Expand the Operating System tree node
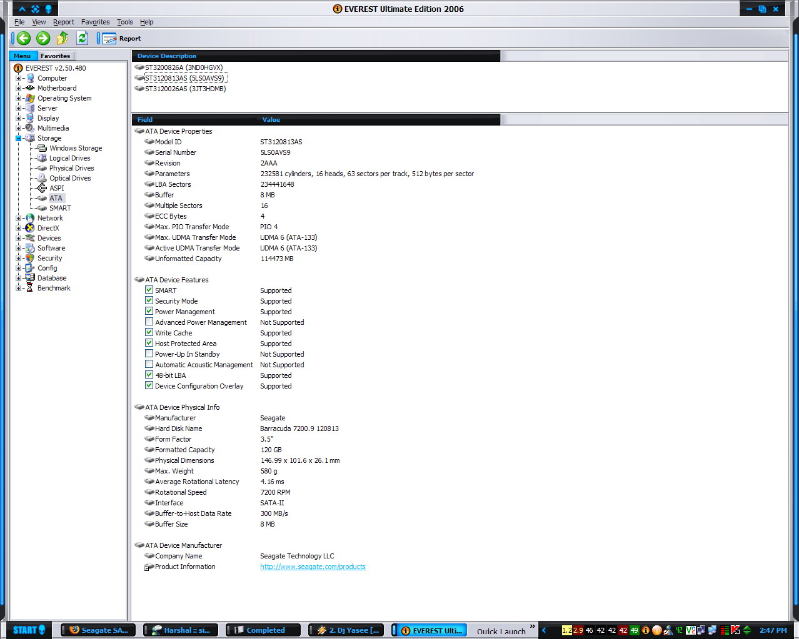Viewport: 799px width, 639px height. (18, 98)
